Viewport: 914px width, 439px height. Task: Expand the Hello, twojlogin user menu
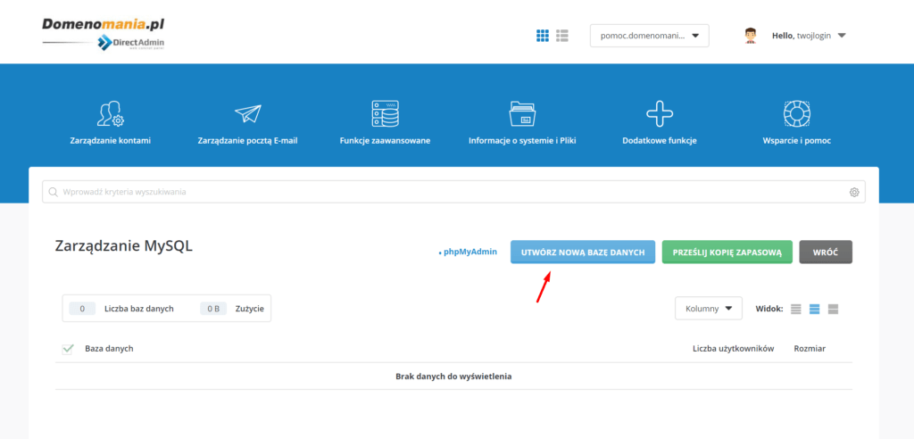click(x=809, y=36)
